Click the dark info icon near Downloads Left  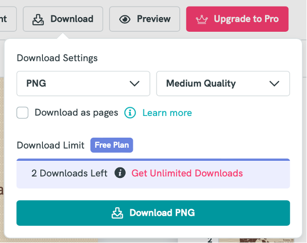(x=120, y=173)
